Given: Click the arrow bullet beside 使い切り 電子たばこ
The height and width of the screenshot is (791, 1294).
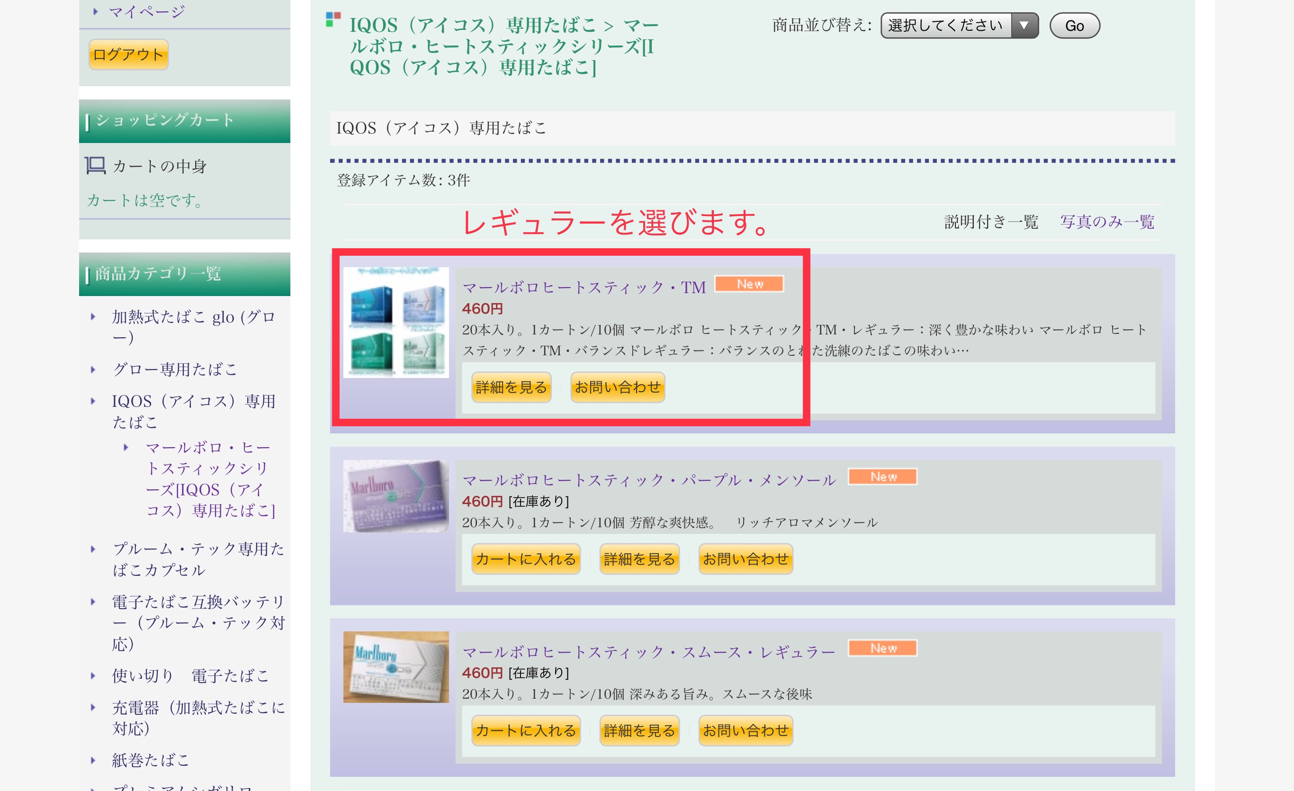Looking at the screenshot, I should coord(93,675).
